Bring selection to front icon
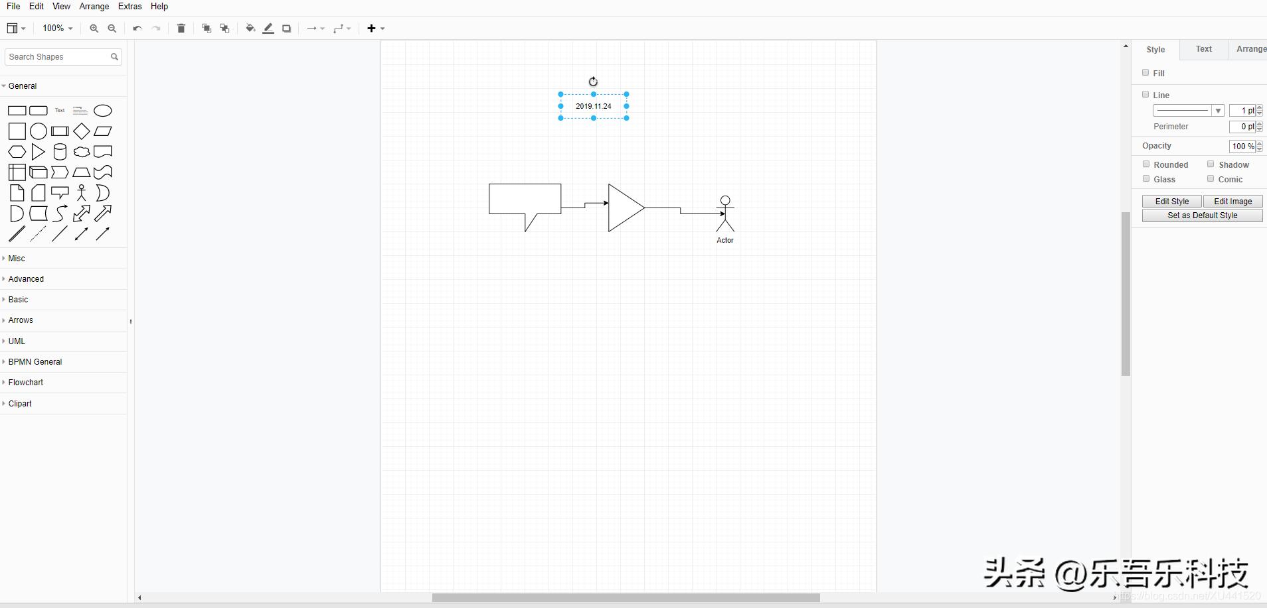This screenshot has width=1267, height=608. coord(207,29)
